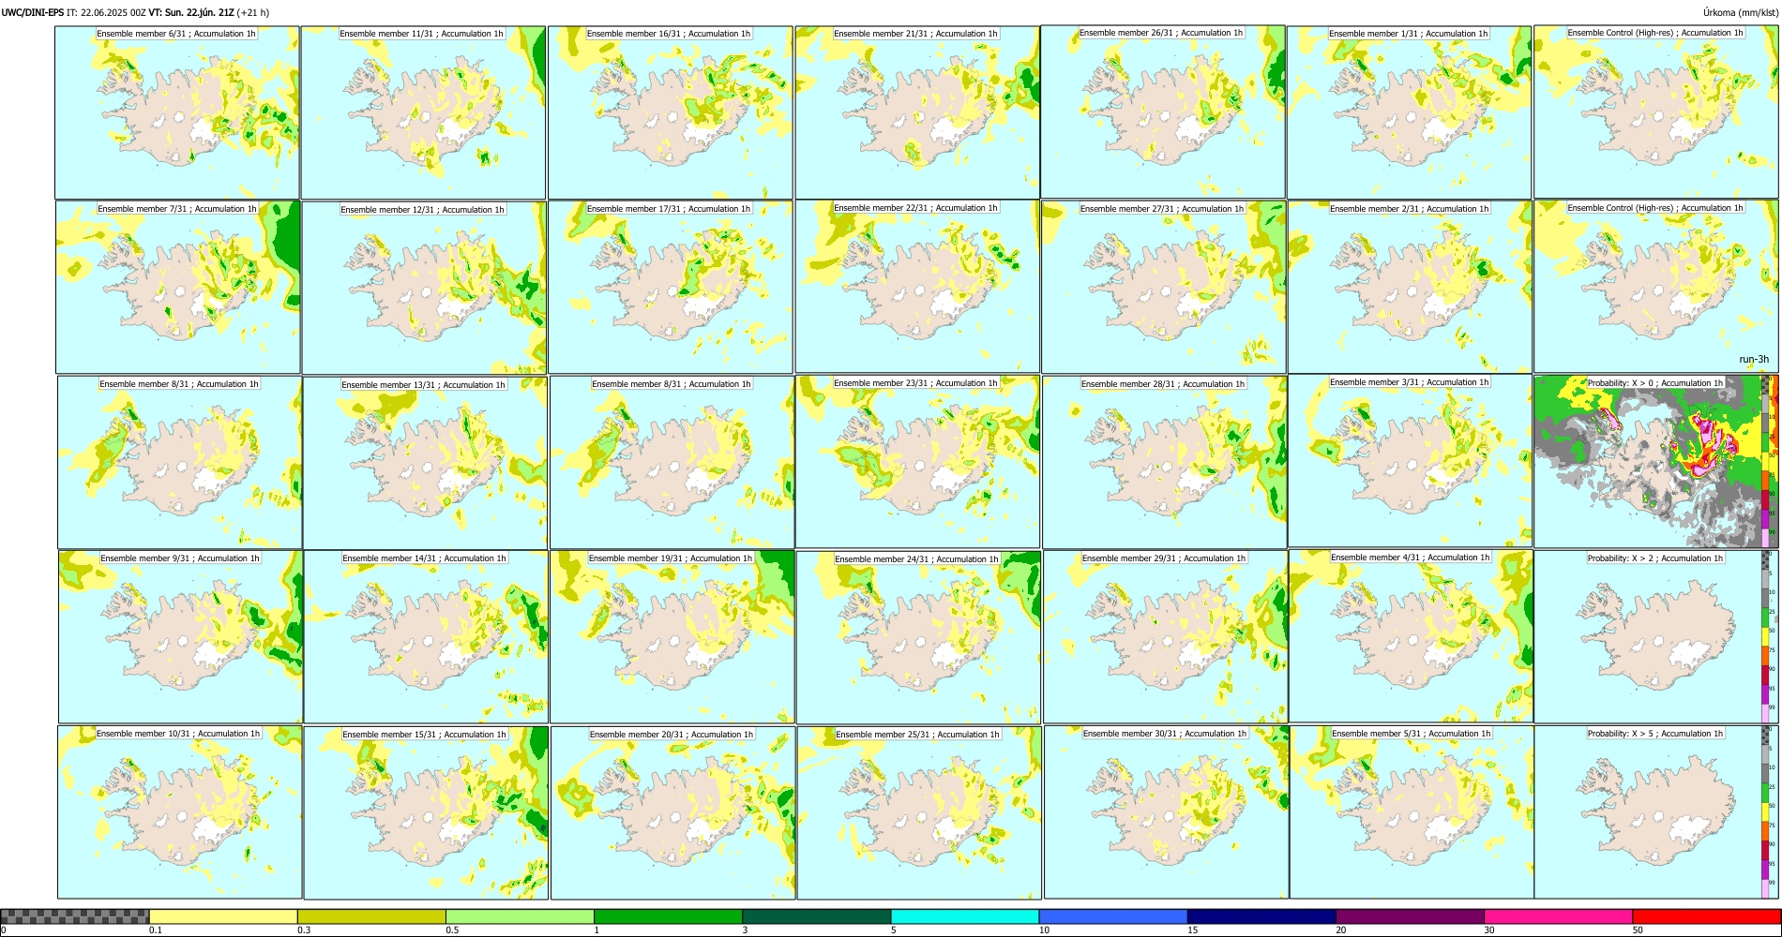Click the Ensemble member 16/31 map

[x=670, y=112]
